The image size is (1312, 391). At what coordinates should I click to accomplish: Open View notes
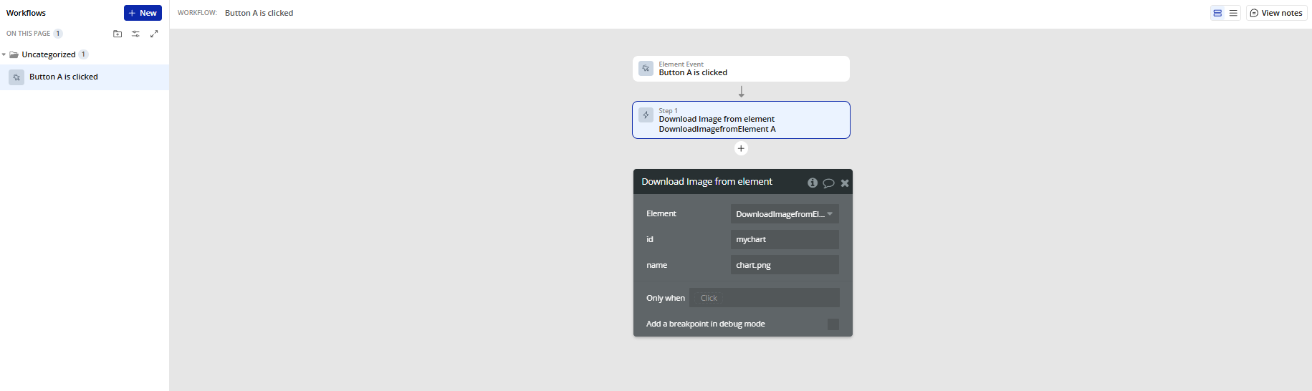(1276, 13)
